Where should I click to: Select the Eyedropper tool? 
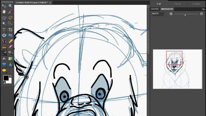coord(10,12)
